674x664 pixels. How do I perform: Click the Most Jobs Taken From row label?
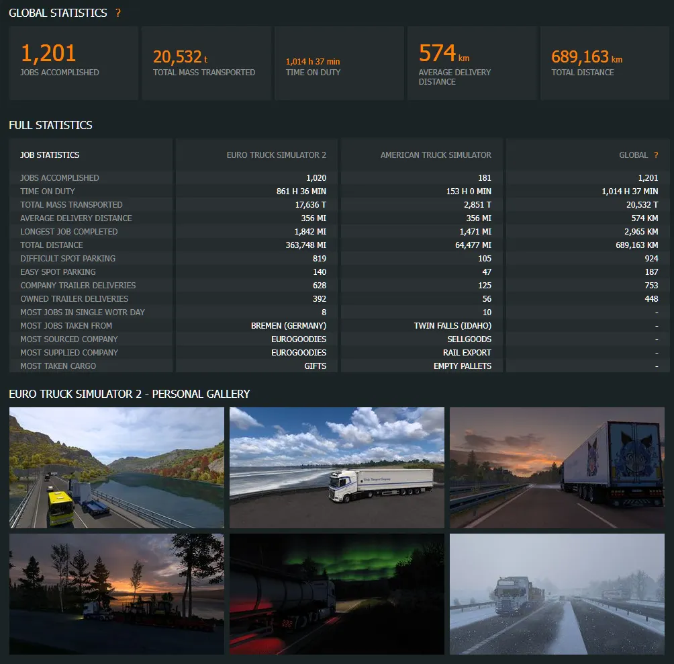66,326
